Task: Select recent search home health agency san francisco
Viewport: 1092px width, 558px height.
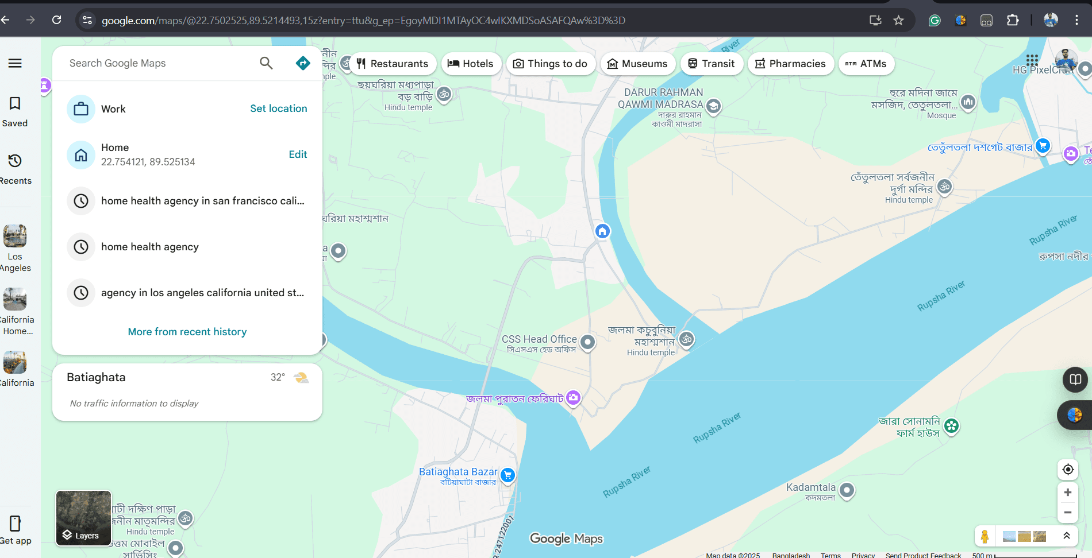Action: pos(187,201)
